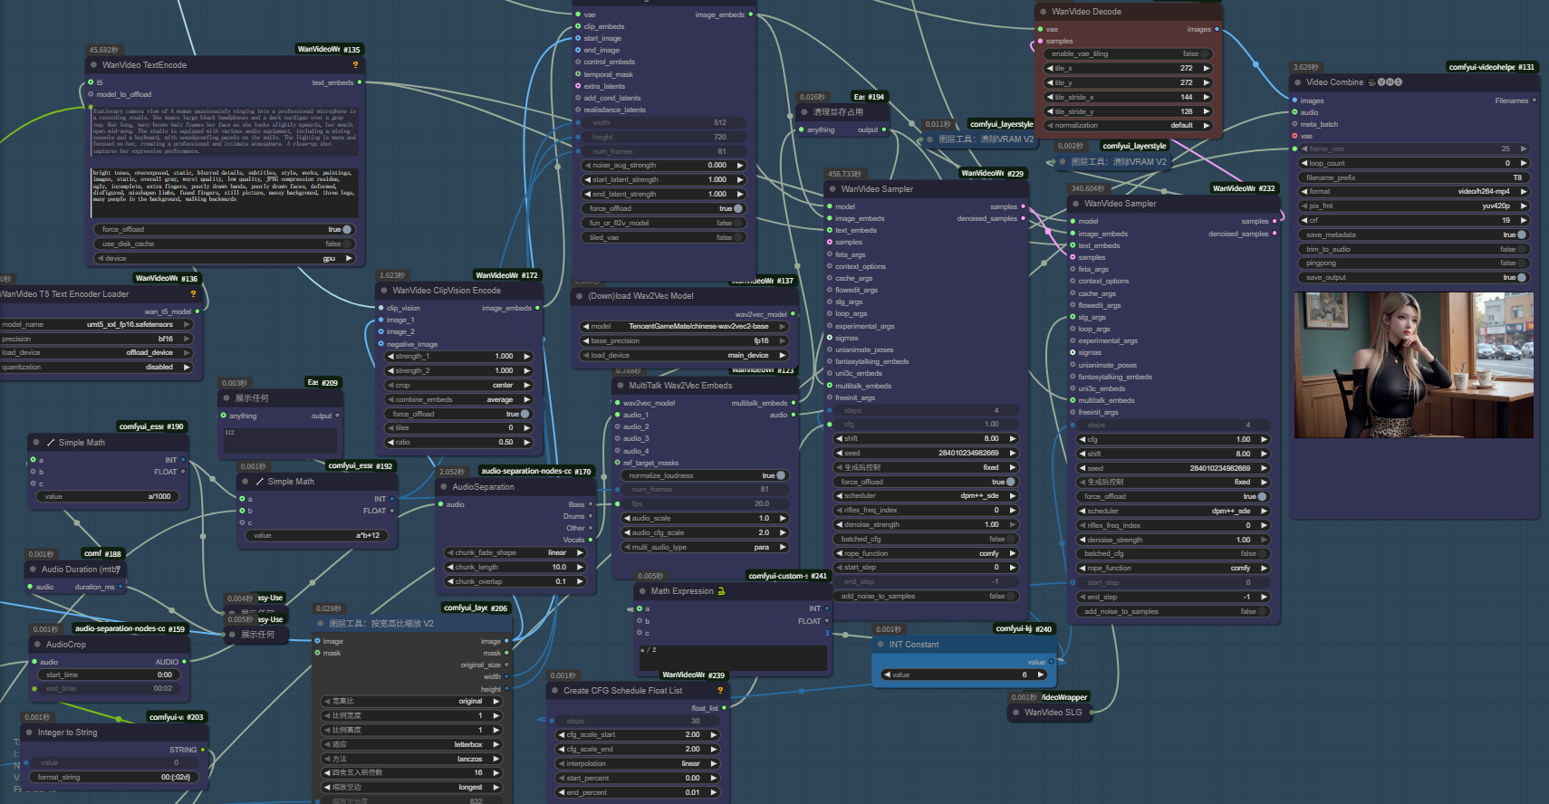Open format video/h264-mp4 dropdown
The width and height of the screenshot is (1549, 804).
(x=1414, y=191)
